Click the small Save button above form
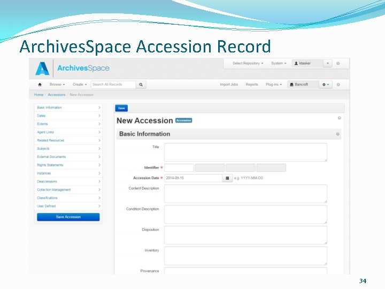This screenshot has height=289, width=385. (x=121, y=108)
